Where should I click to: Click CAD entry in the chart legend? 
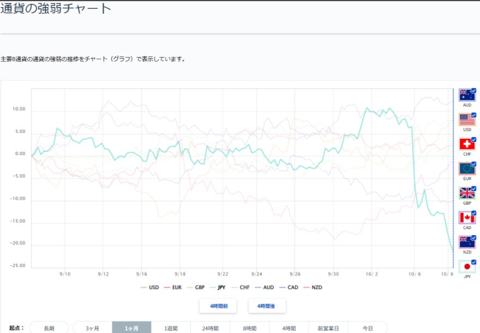288,287
